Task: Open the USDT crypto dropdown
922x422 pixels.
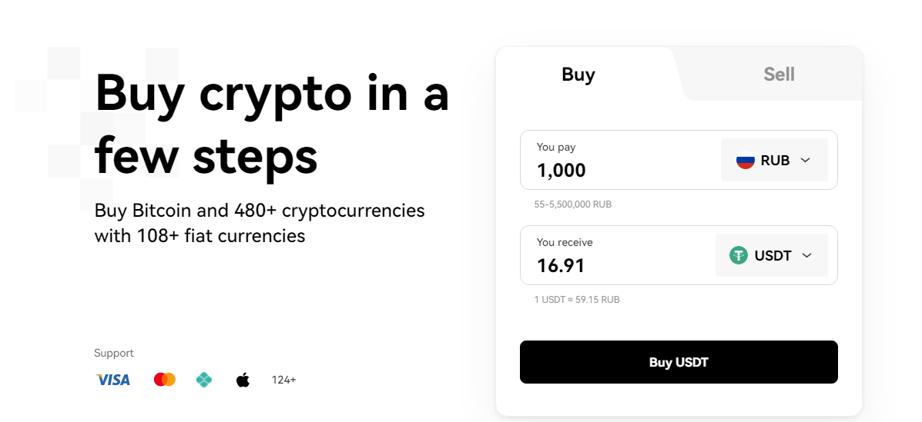Action: click(772, 255)
